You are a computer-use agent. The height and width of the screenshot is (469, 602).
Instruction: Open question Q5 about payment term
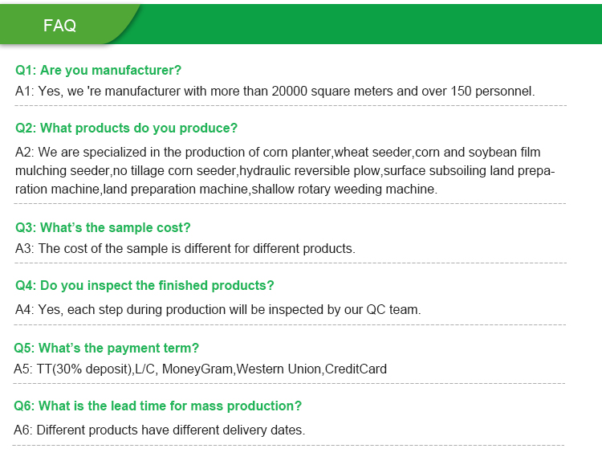point(106,348)
